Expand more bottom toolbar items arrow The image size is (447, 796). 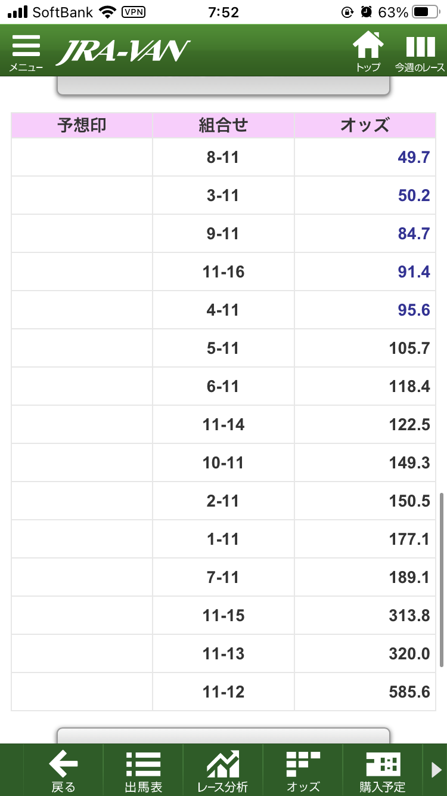(x=436, y=771)
